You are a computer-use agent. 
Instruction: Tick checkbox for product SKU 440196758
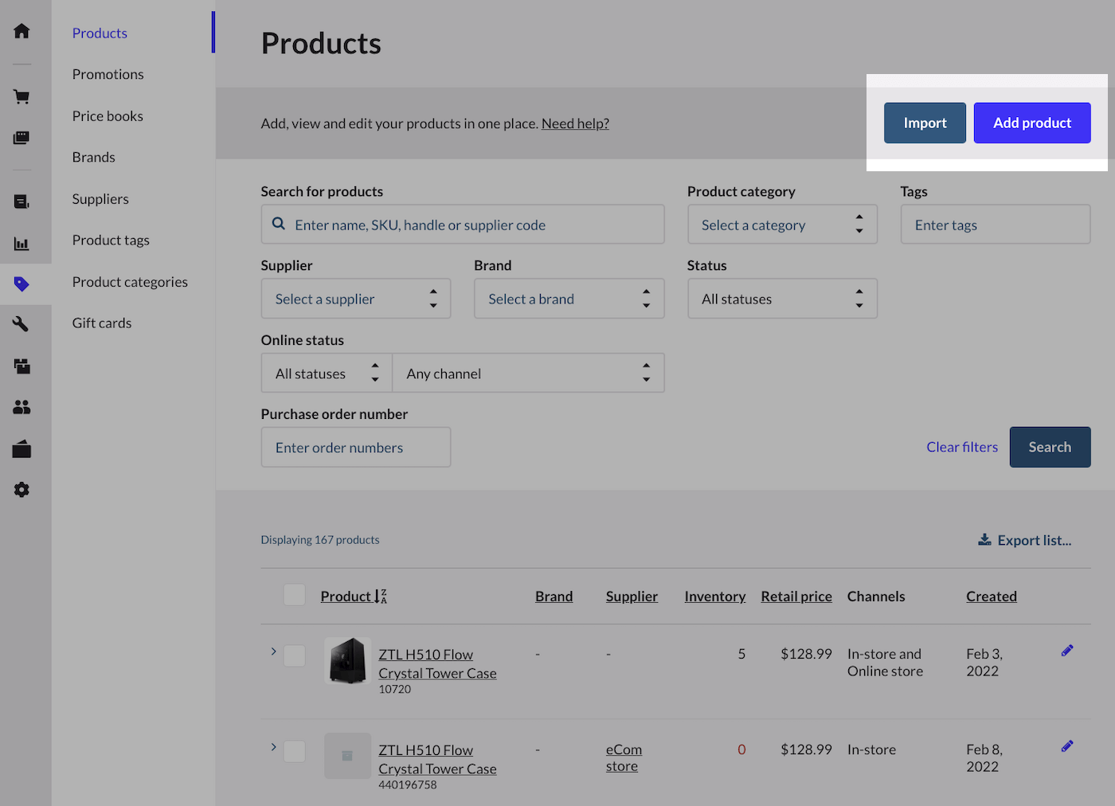coord(295,751)
